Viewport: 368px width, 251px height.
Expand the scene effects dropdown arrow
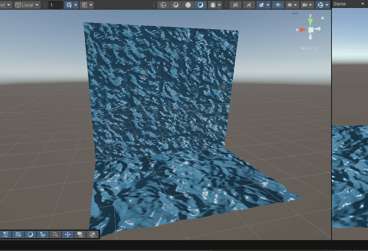tap(268, 5)
